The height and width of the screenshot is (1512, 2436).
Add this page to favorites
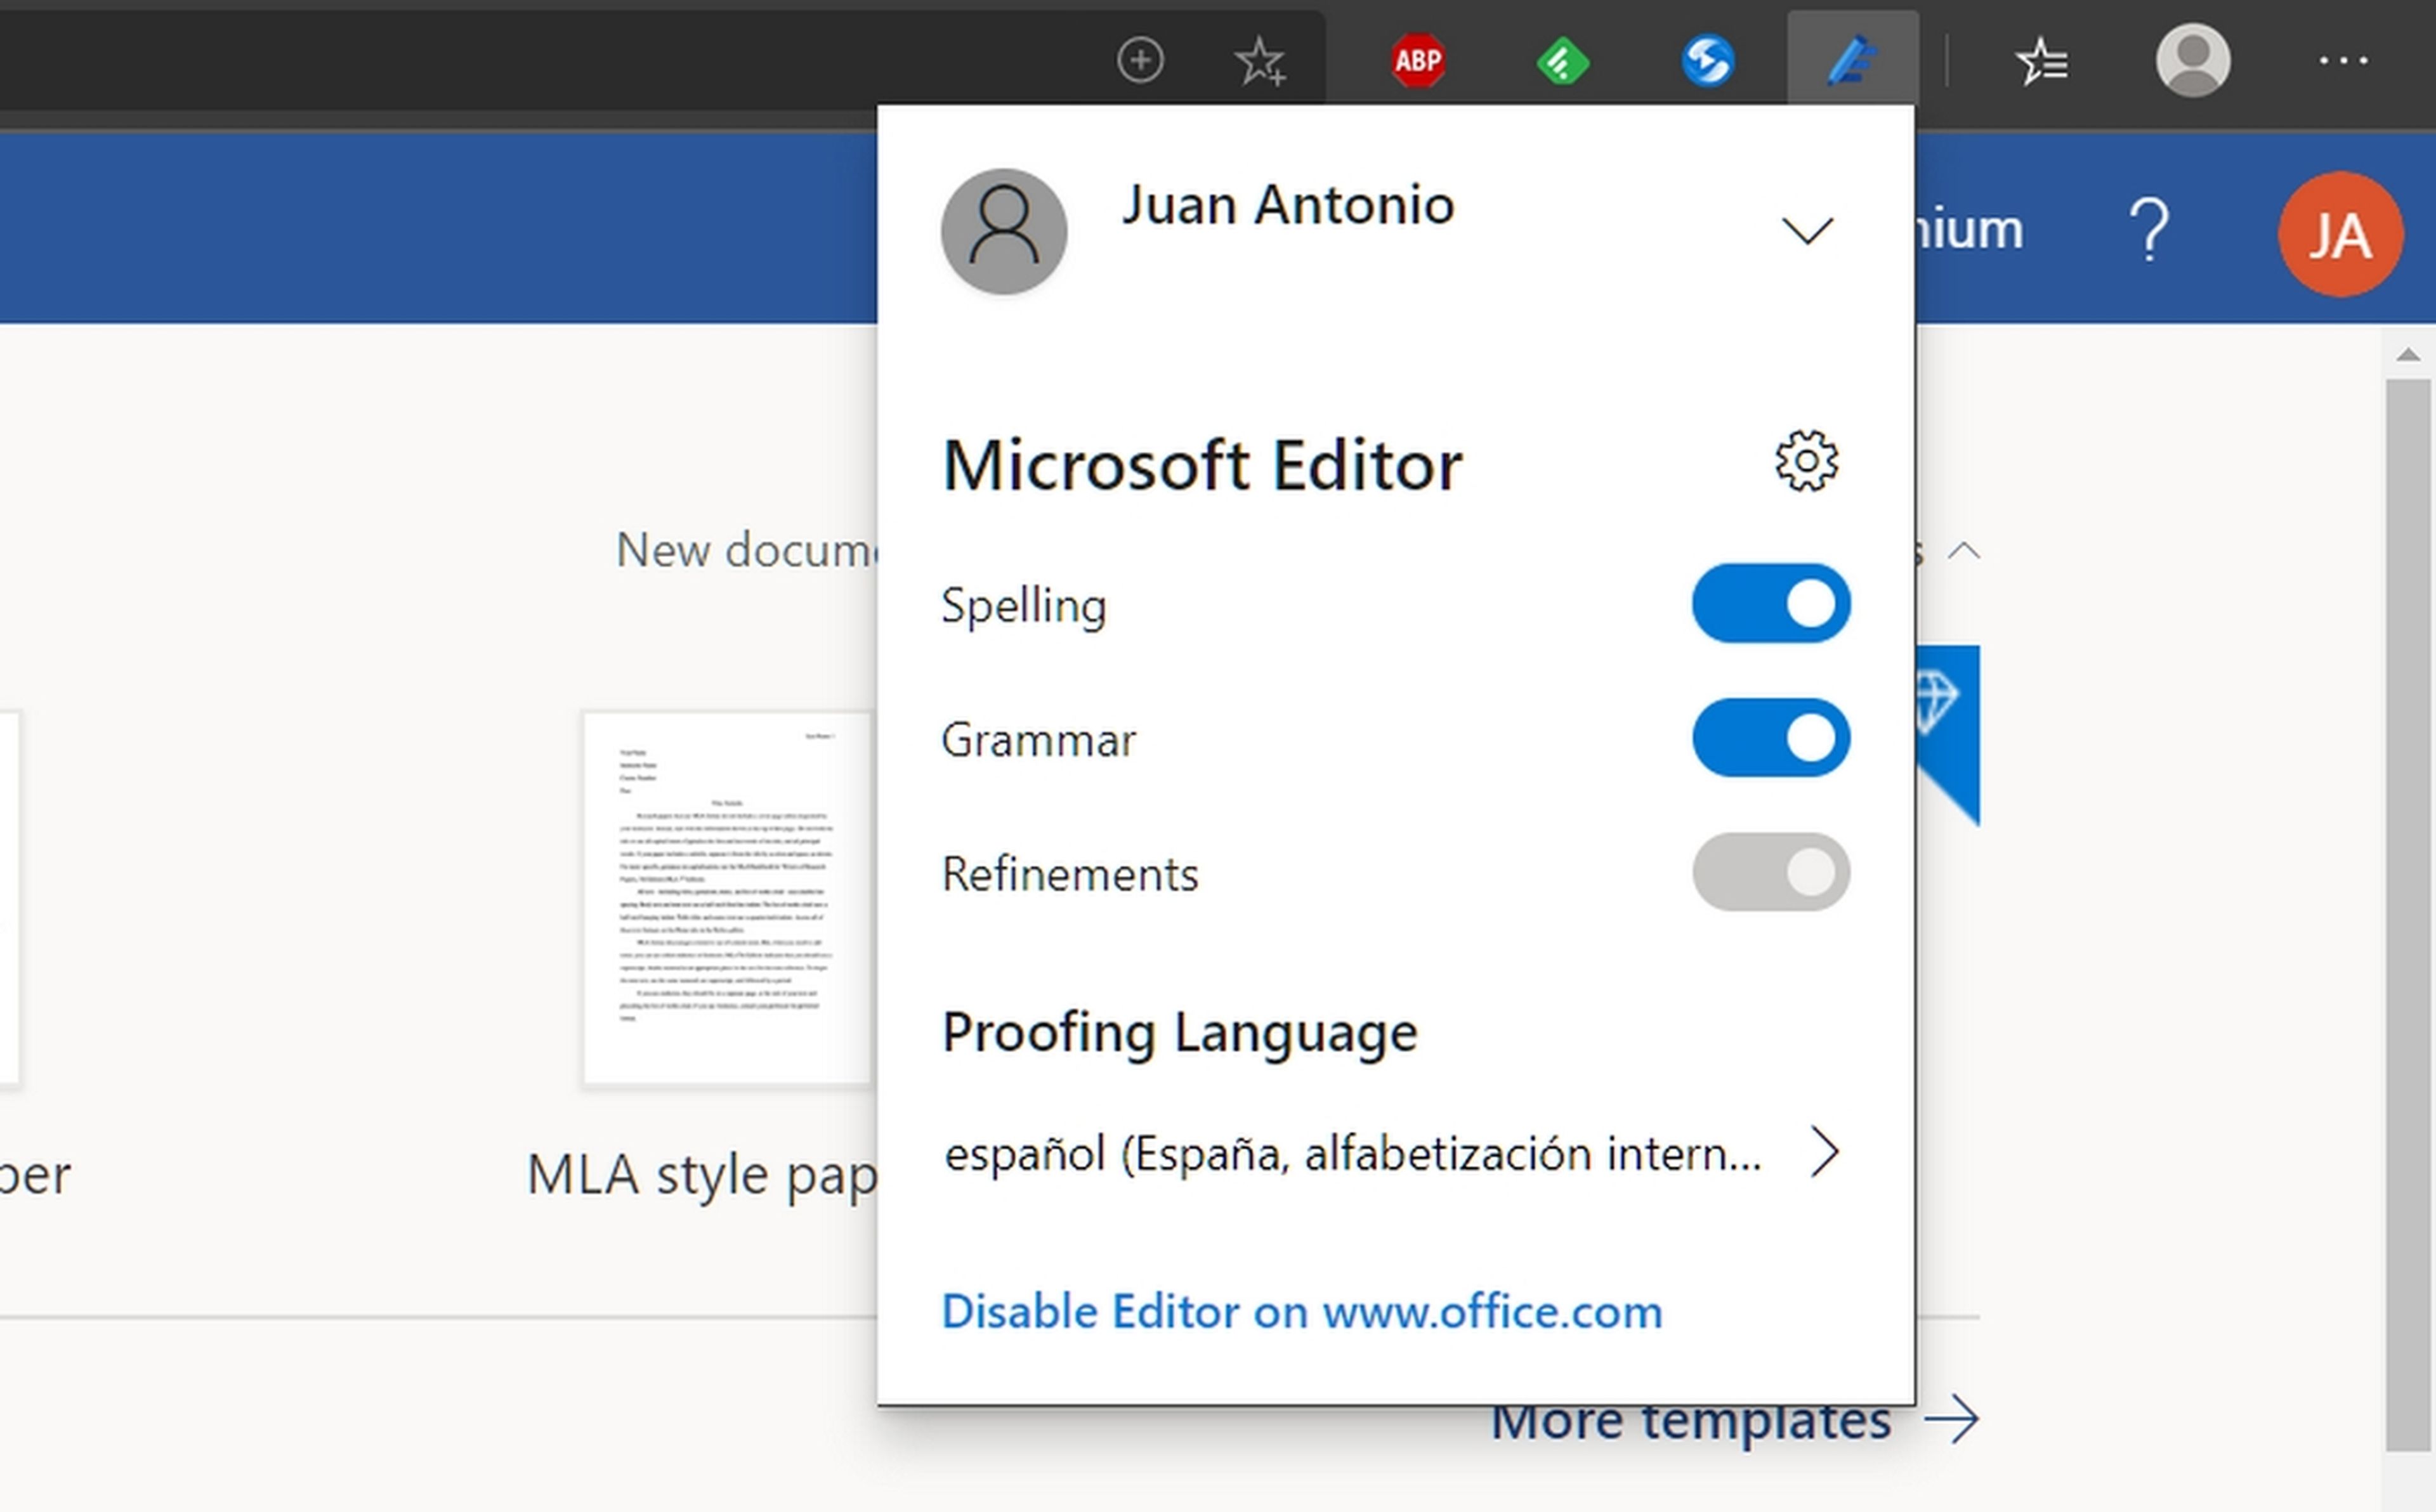click(1260, 61)
